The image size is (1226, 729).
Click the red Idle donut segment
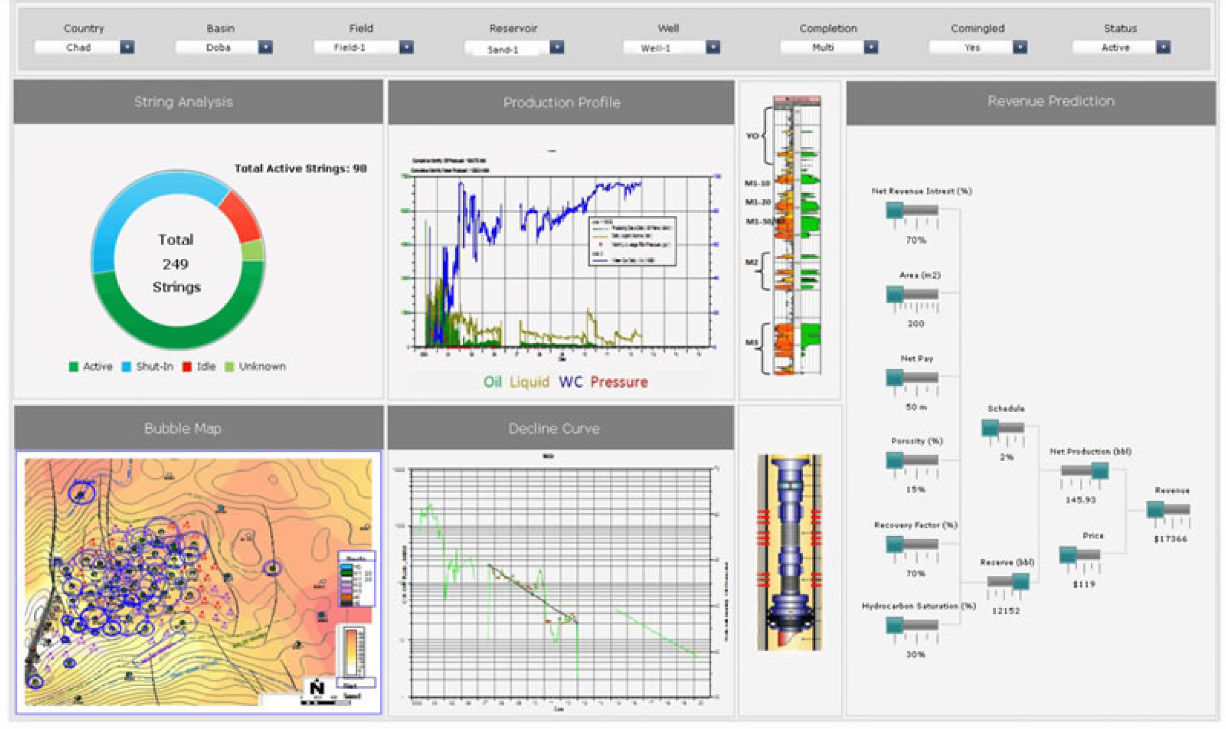click(x=240, y=217)
